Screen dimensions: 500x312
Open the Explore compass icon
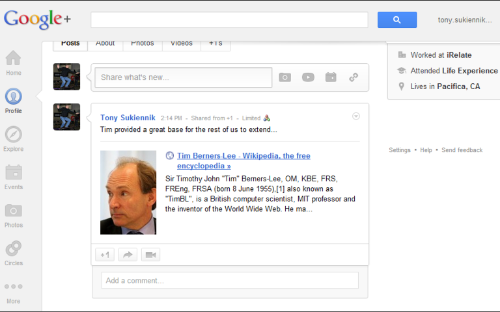14,135
